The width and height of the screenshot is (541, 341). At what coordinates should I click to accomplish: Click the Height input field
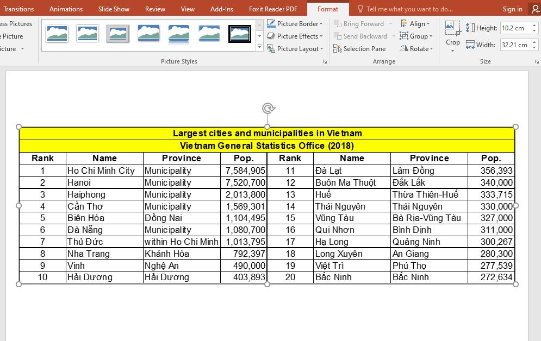(515, 28)
